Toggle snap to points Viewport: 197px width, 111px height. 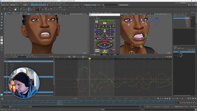tap(54, 5)
